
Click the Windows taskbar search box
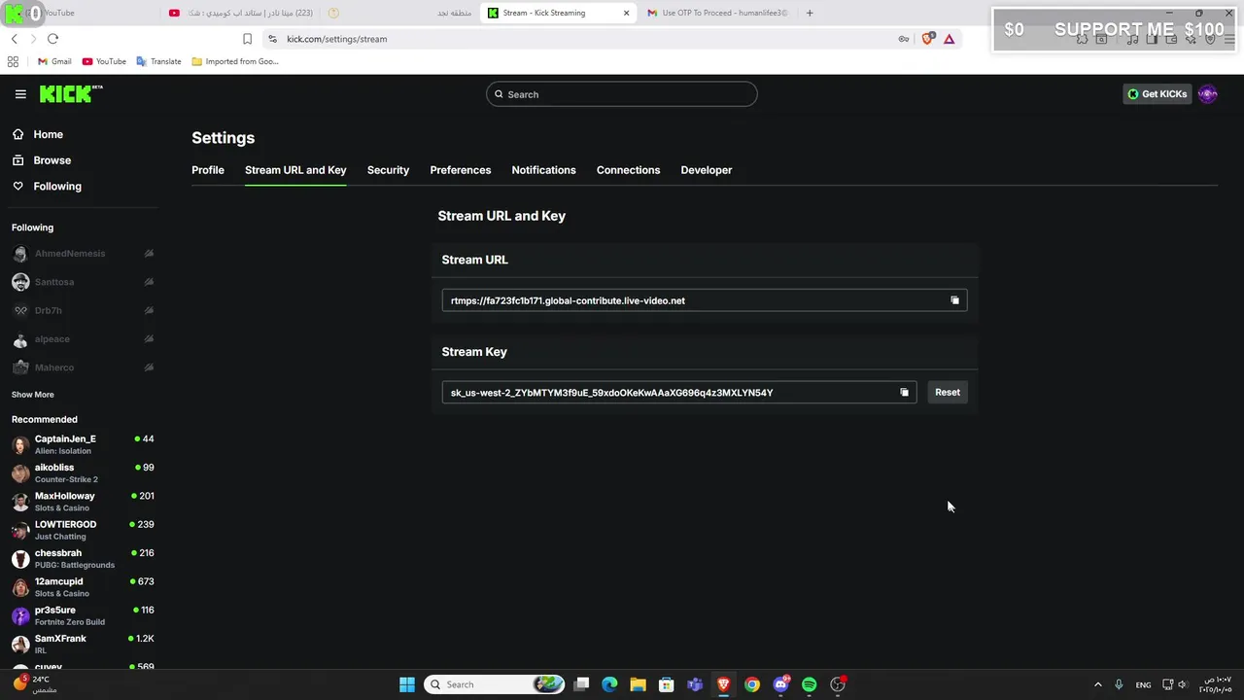coord(496,684)
